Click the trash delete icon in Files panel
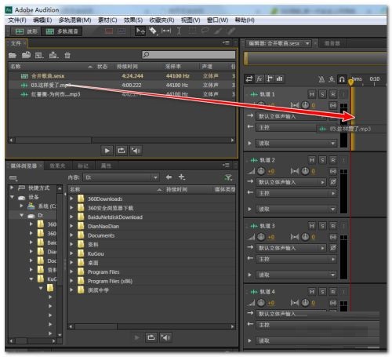 [67, 55]
